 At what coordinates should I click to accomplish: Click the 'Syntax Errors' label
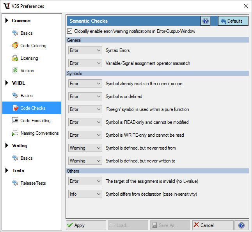[118, 50]
